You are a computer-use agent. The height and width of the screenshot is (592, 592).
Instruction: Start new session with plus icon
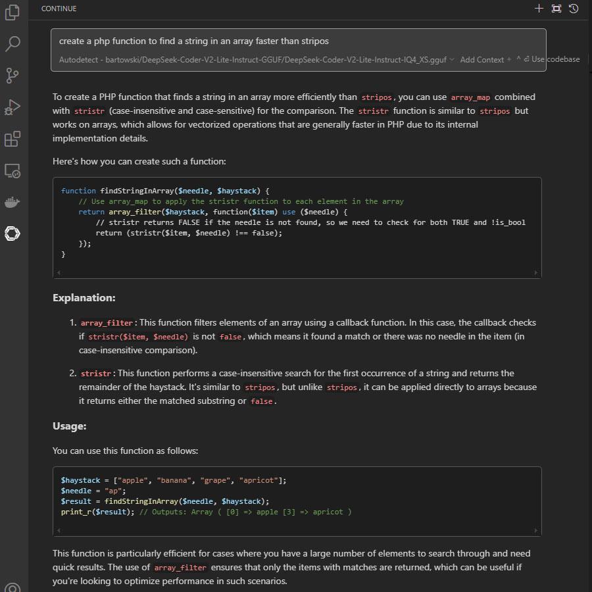pos(539,9)
